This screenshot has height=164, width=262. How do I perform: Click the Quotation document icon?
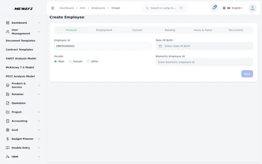coord(8,103)
